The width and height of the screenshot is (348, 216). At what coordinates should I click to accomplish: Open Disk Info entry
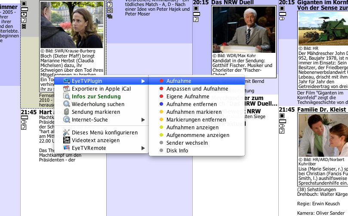197,151
